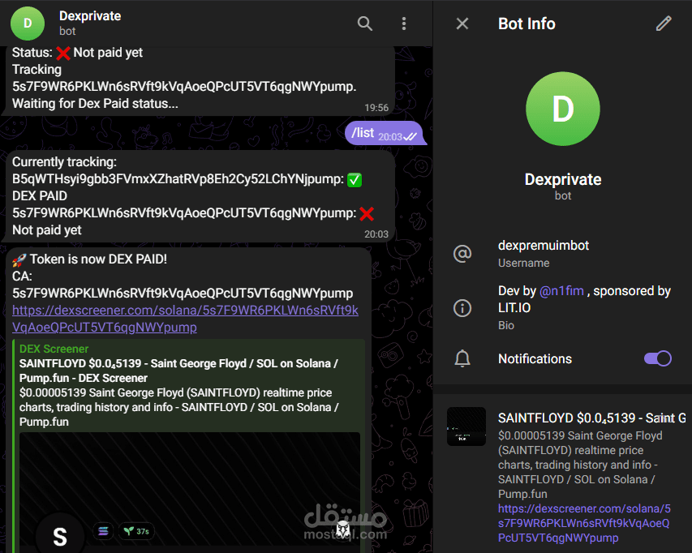
Task: Click the Dexprivate name in the Bot Info panel
Action: (x=563, y=179)
